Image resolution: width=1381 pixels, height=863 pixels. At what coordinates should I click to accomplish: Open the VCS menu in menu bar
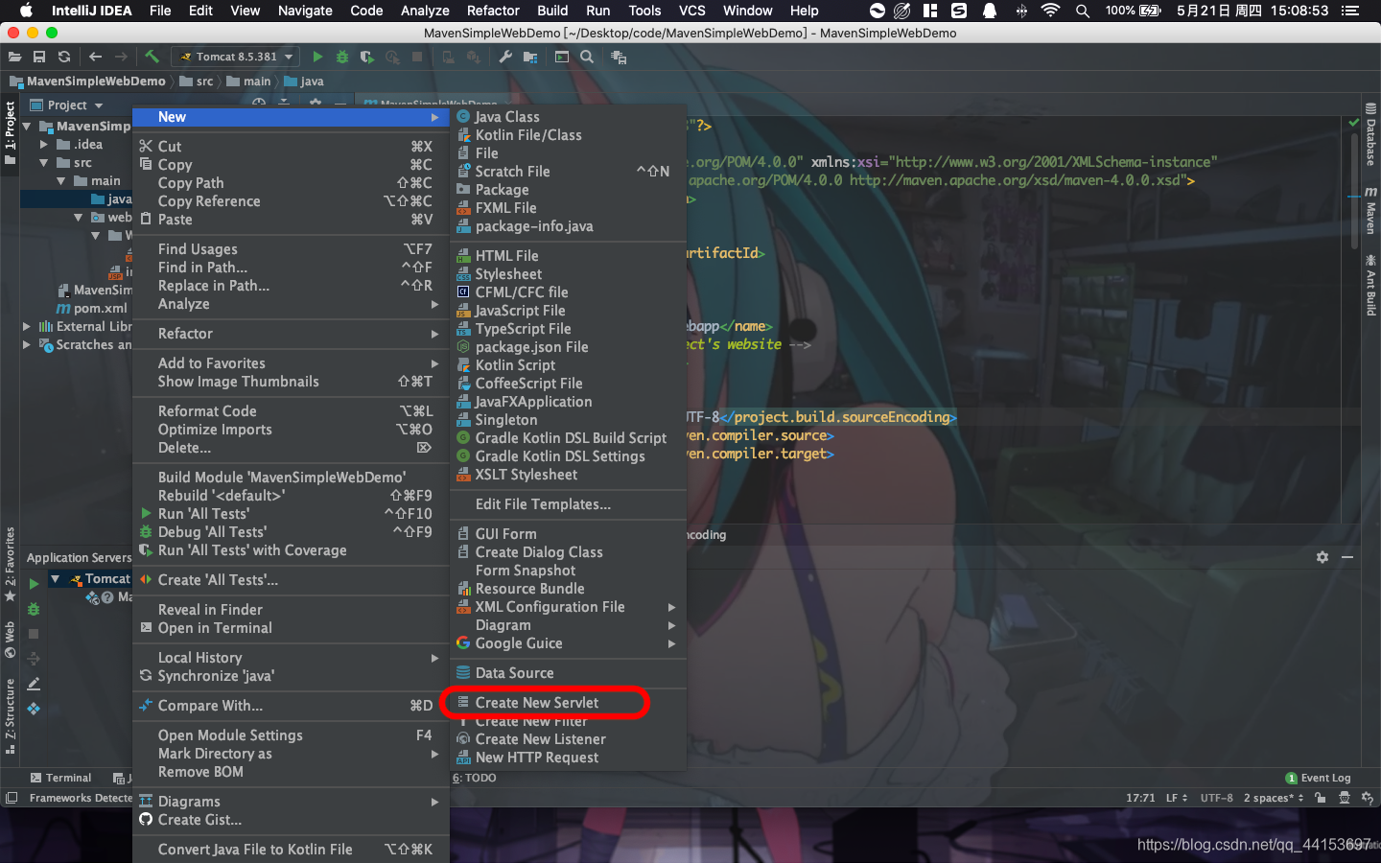tap(691, 11)
